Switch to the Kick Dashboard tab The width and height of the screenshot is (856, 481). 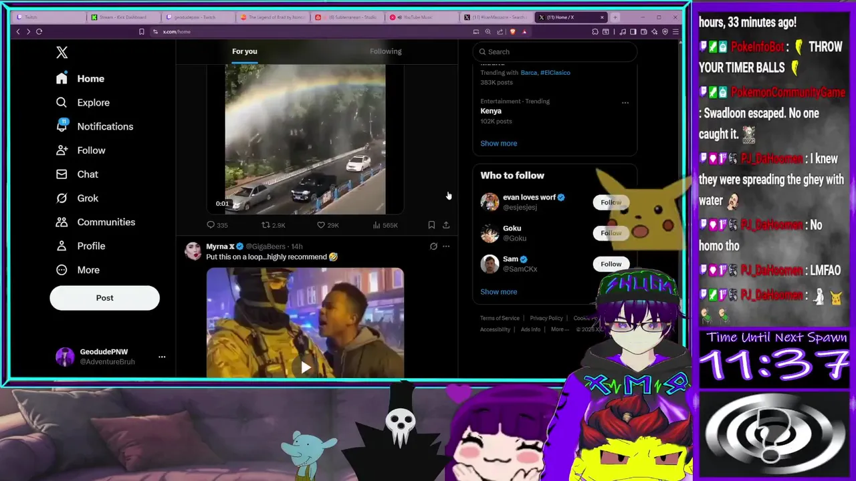click(124, 17)
